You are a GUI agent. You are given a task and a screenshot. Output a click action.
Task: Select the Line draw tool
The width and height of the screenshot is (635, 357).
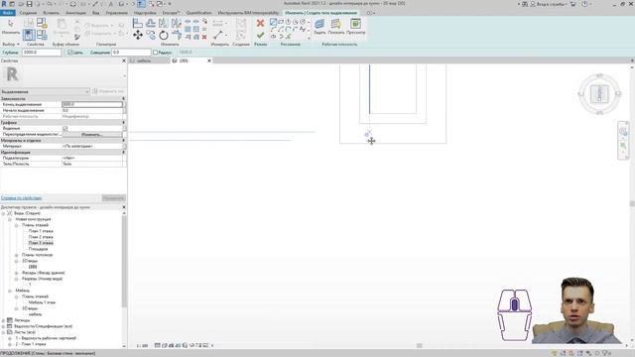(x=274, y=22)
